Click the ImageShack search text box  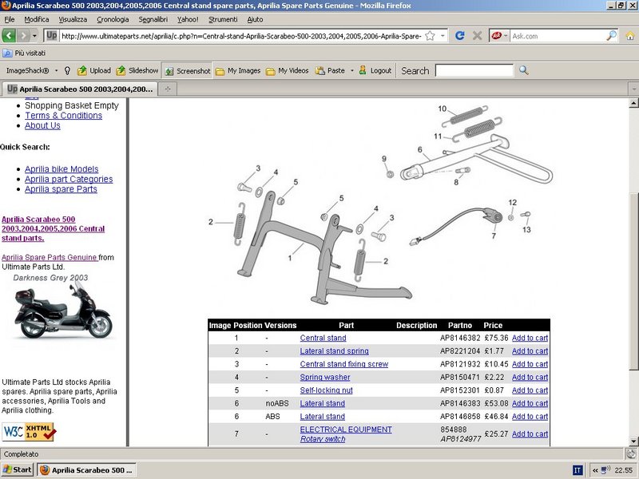[x=474, y=70]
